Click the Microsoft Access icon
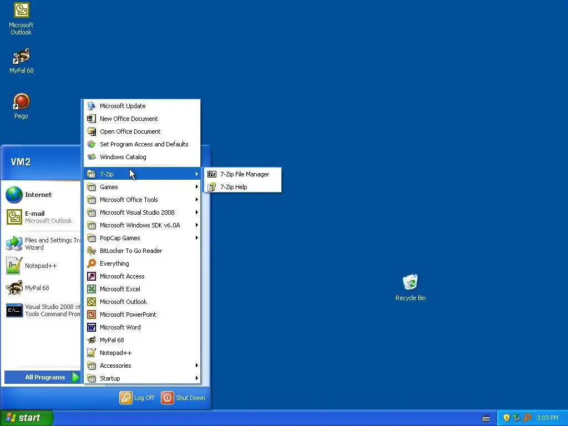Image resolution: width=568 pixels, height=426 pixels. tap(92, 276)
